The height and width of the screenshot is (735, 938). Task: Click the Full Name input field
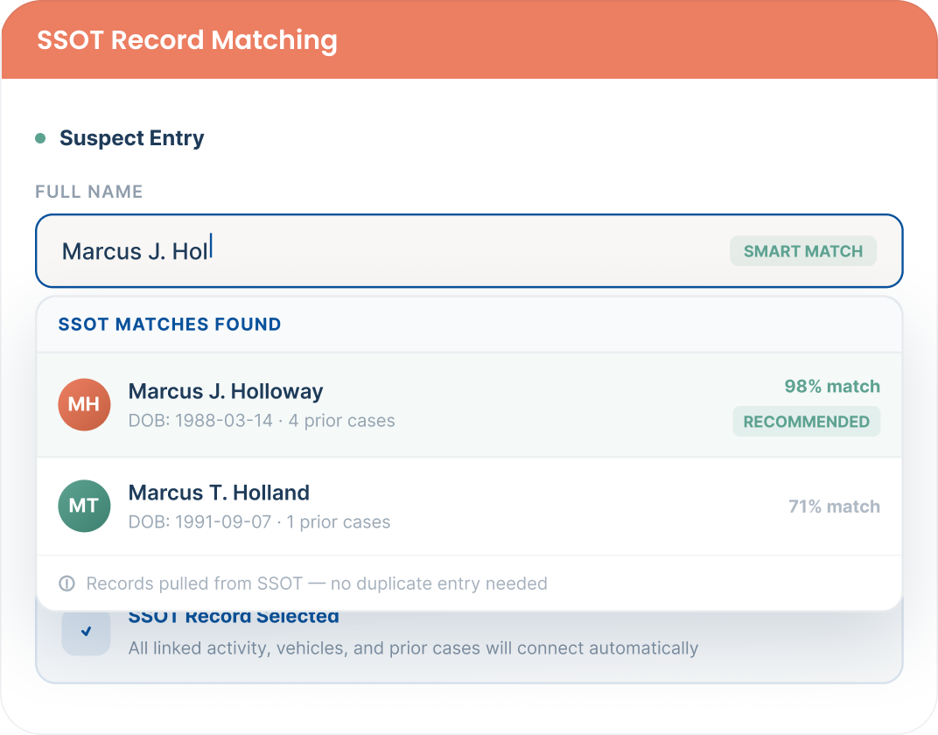(x=469, y=250)
